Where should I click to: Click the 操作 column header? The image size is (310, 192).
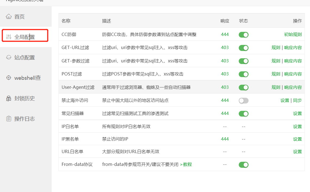click(x=297, y=21)
